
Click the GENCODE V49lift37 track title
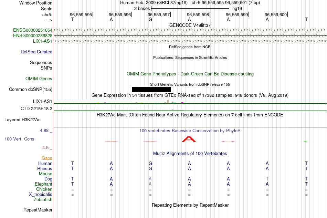click(x=190, y=25)
